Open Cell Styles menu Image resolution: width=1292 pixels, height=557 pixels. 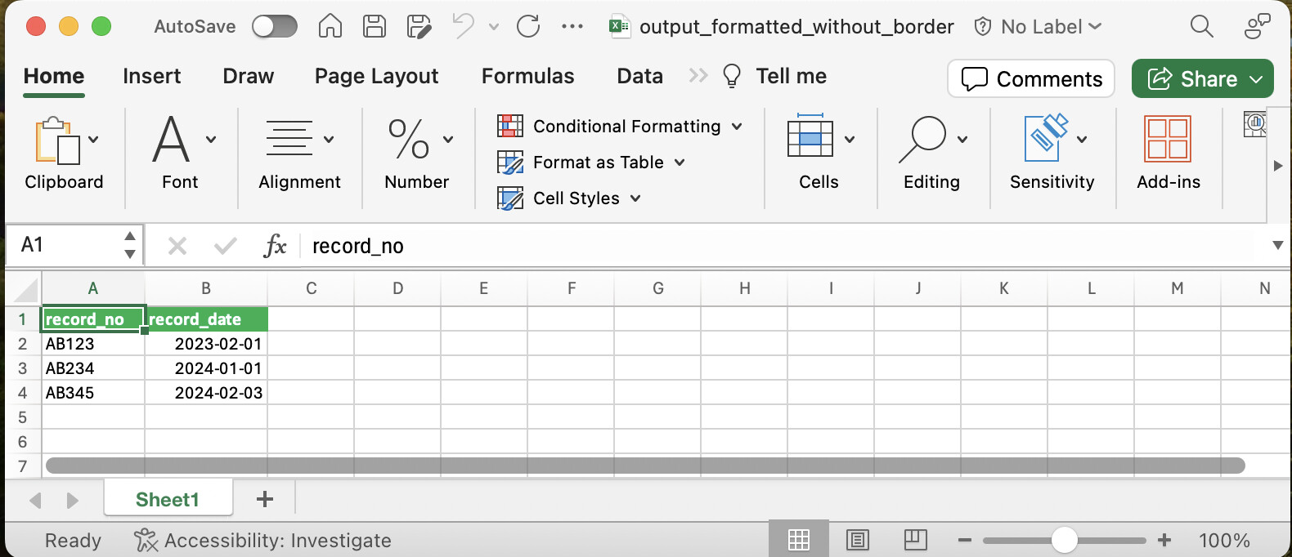pyautogui.click(x=569, y=198)
